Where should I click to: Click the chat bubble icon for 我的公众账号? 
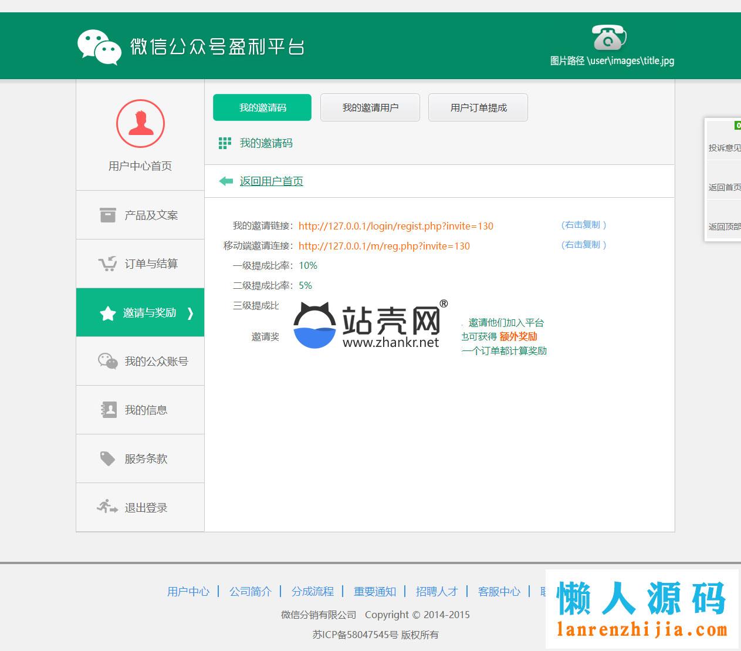coord(107,362)
